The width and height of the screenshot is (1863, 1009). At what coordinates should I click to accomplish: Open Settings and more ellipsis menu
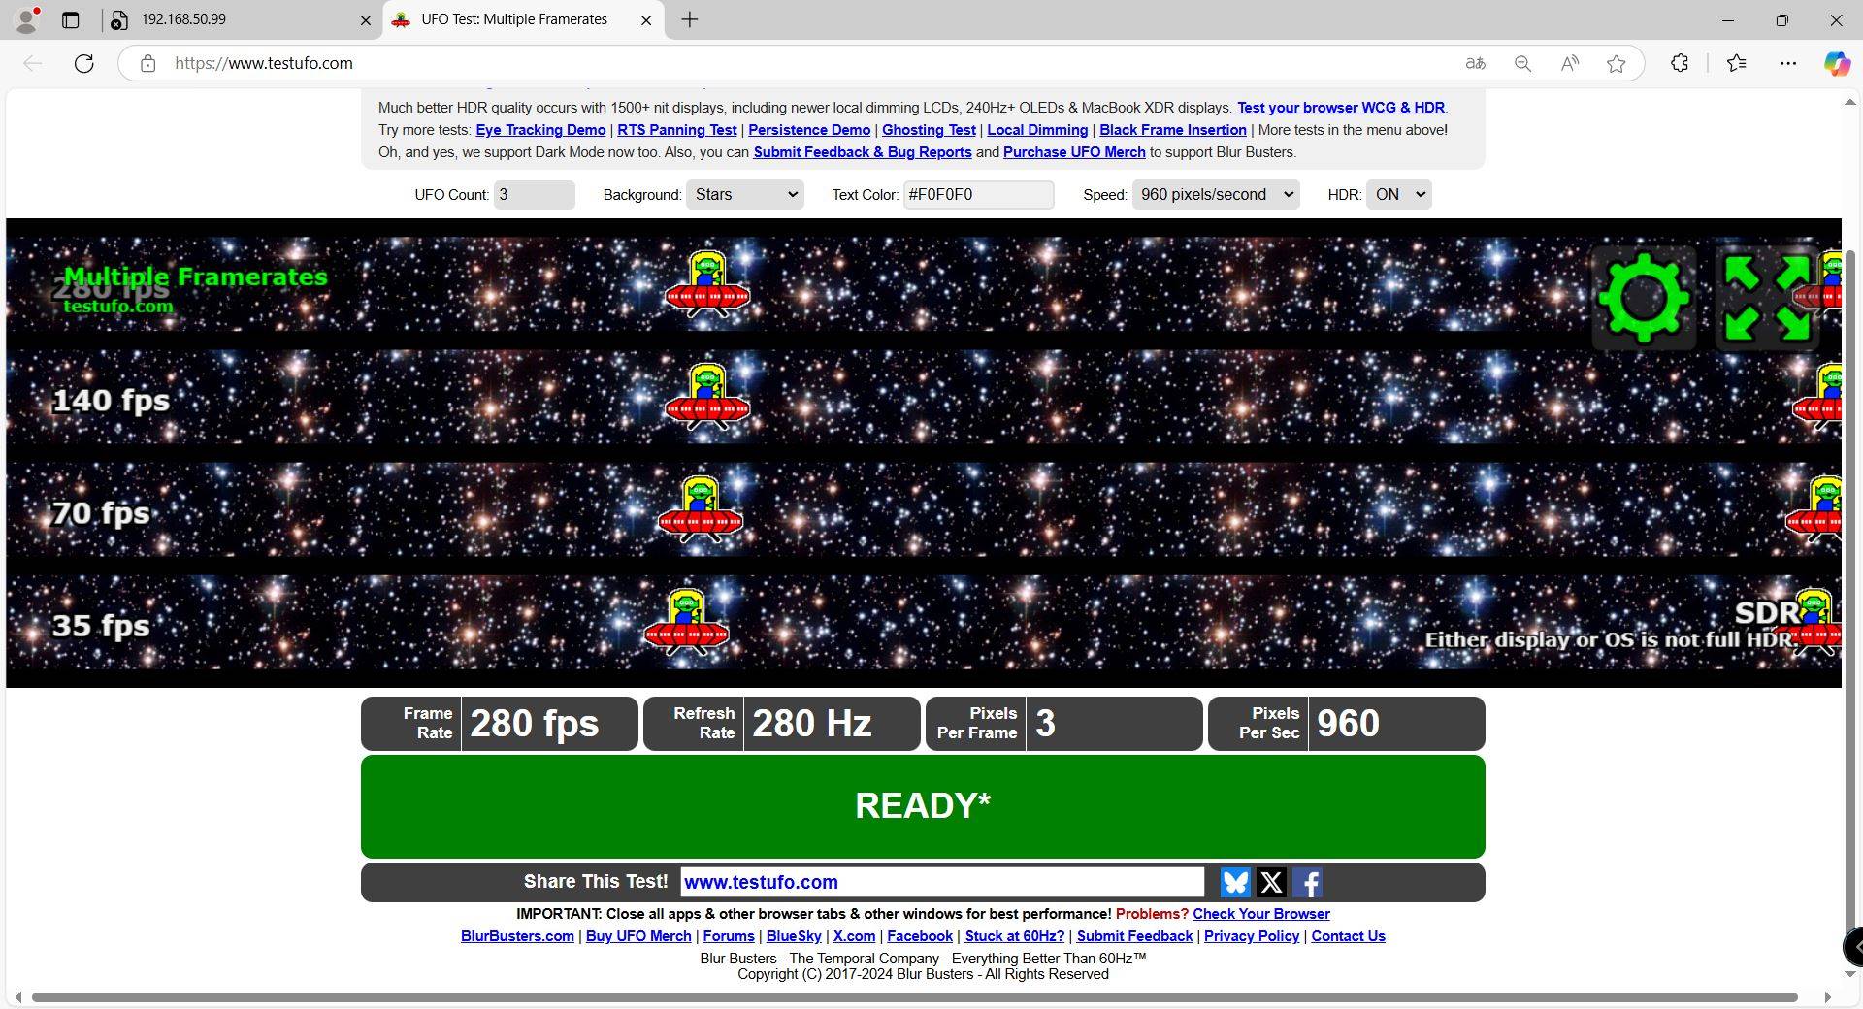pos(1788,63)
